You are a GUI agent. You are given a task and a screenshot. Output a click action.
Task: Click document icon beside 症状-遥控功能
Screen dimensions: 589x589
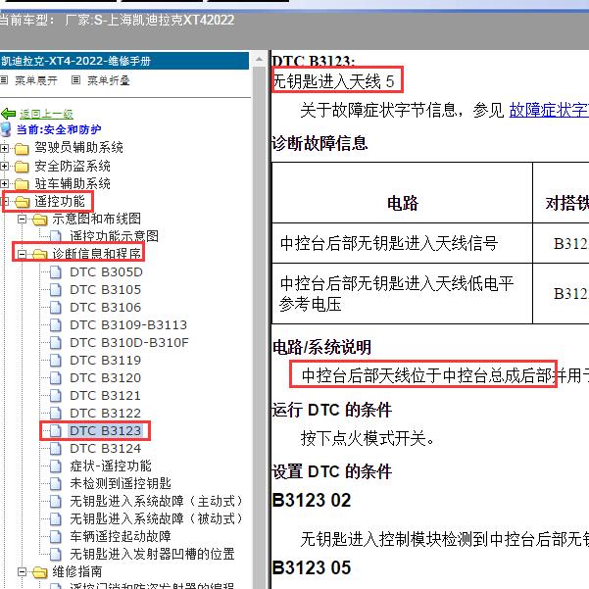point(56,466)
